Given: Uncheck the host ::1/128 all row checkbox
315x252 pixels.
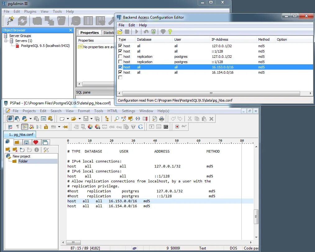Looking at the screenshot, I should [120, 51].
